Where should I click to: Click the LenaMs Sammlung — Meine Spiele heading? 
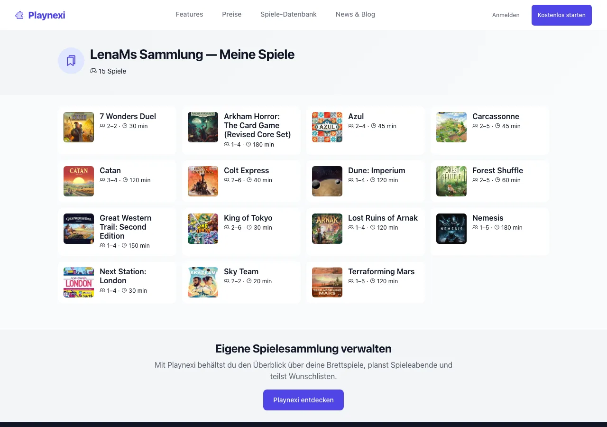click(192, 55)
